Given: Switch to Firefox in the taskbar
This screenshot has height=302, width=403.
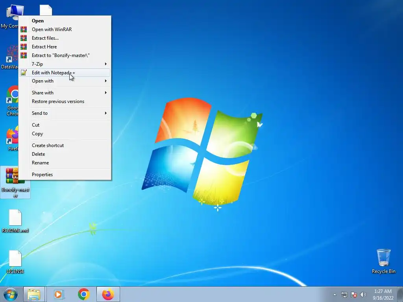Looking at the screenshot, I should click(108, 294).
